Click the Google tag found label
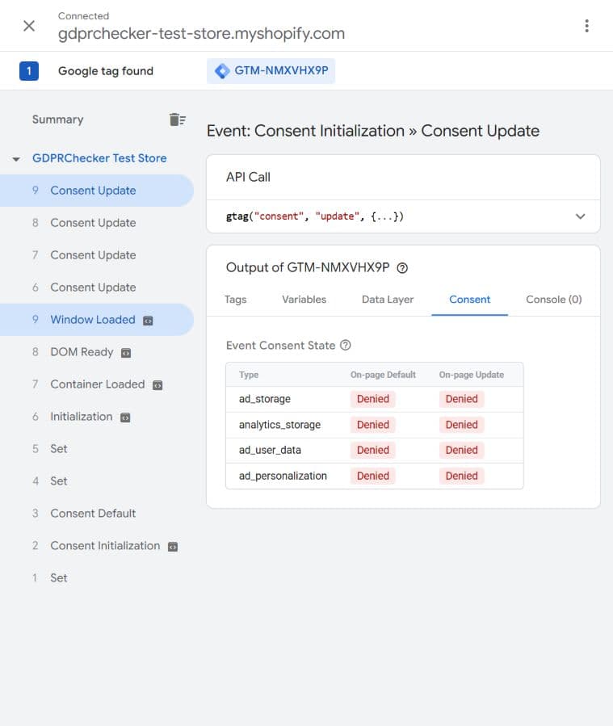The height and width of the screenshot is (726, 613). pos(106,71)
